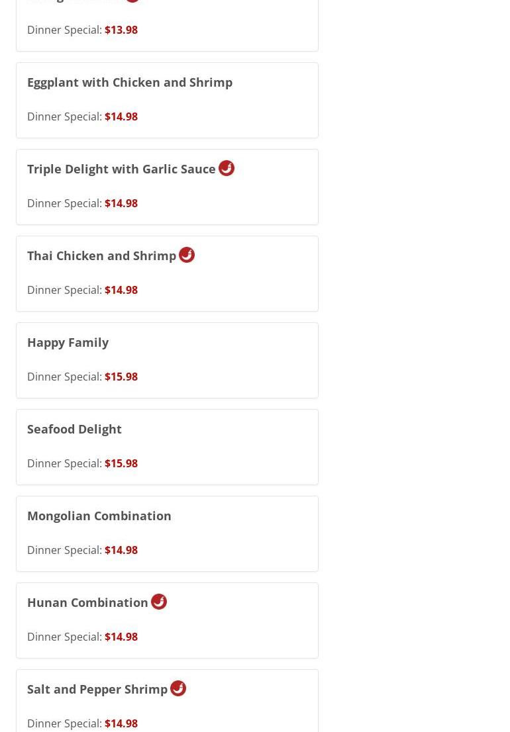Open the Thai Chicken and Shrimp dish
510x732 pixels.
pos(101,255)
